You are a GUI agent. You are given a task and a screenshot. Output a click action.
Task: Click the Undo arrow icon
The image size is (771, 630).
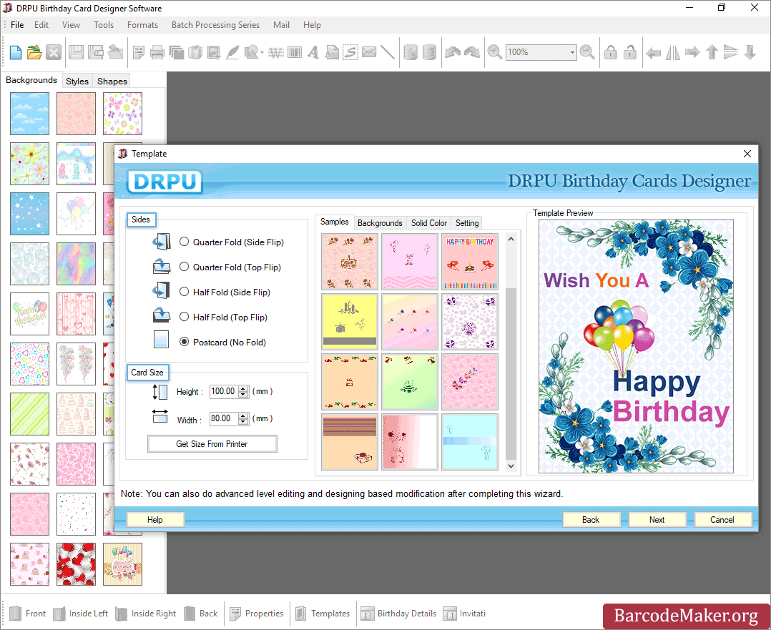(452, 52)
